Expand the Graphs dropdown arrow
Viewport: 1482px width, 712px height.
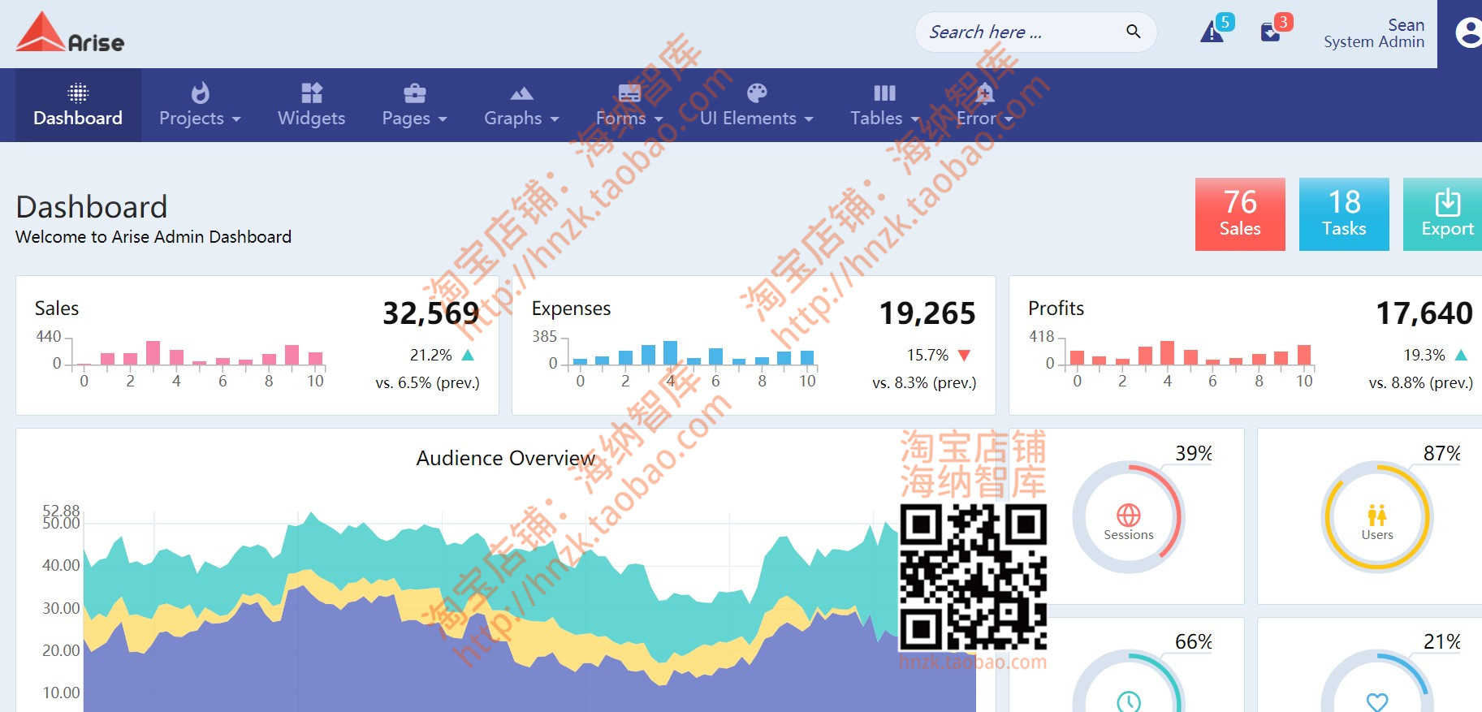click(x=555, y=119)
